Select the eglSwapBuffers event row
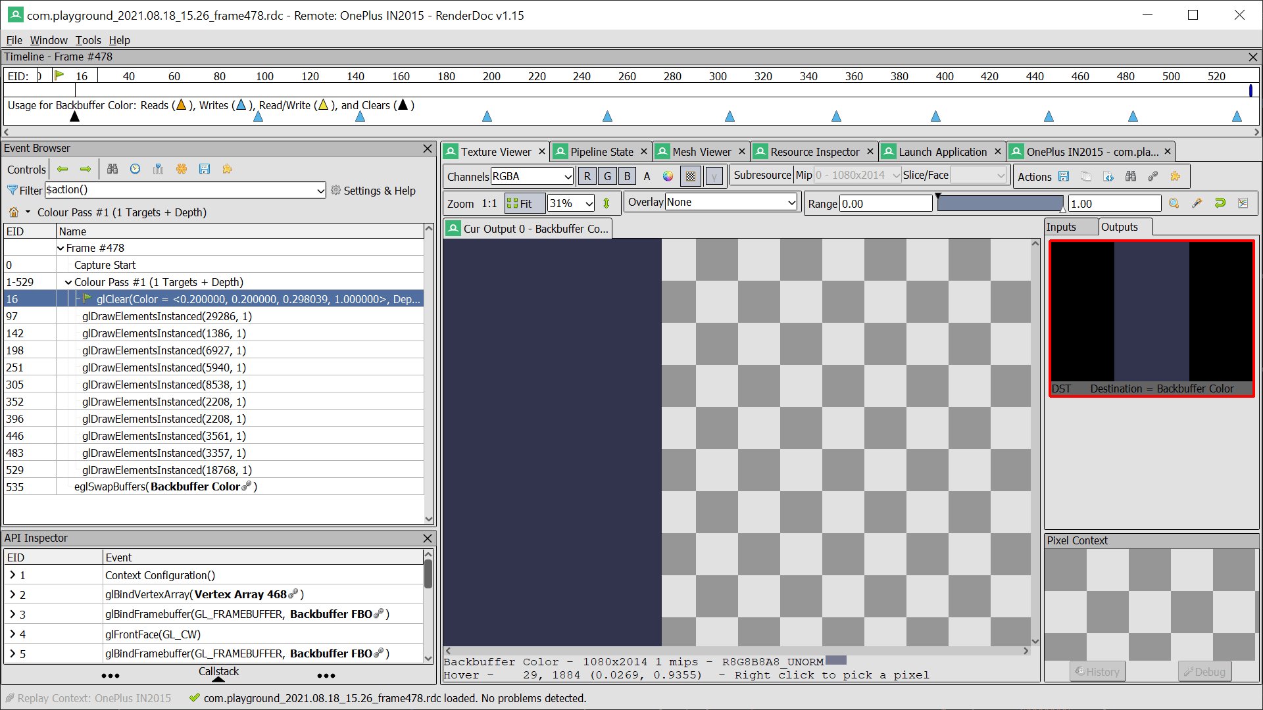Screen dimensions: 1263x710 [x=165, y=487]
